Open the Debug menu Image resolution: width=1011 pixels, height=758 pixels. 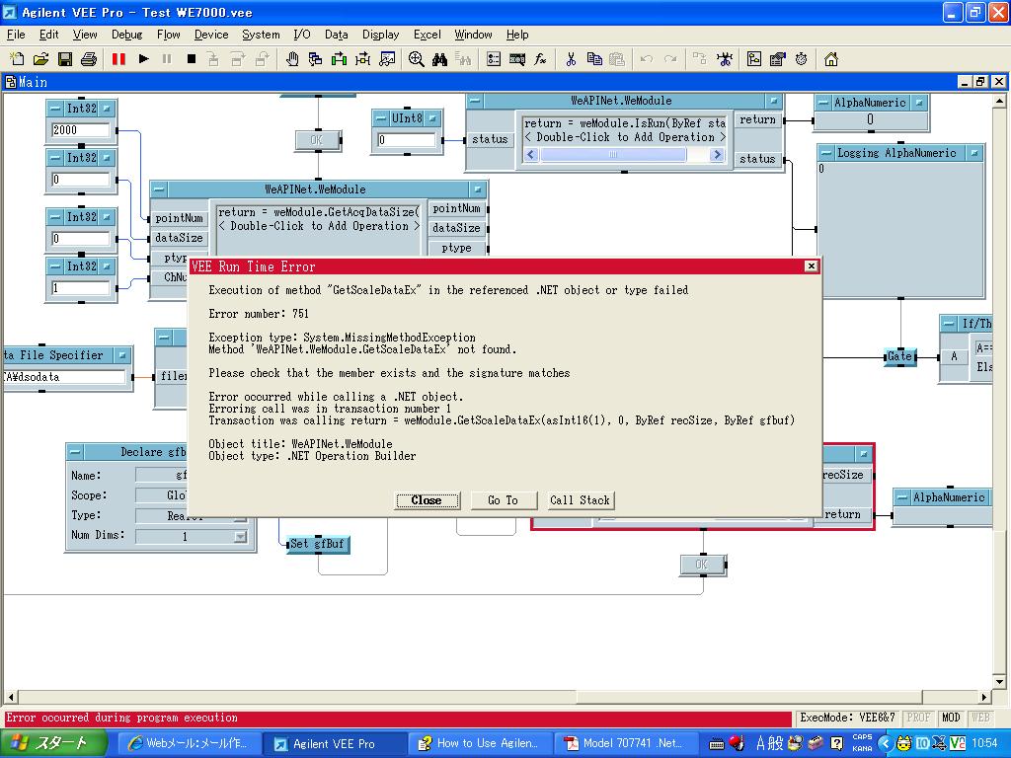(126, 35)
